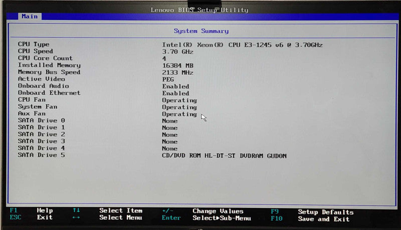
Task: Click the Enabled value for Onboard Ethernet
Action: tap(176, 93)
